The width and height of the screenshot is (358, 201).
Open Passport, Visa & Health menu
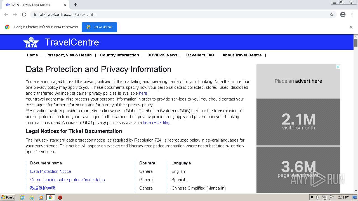point(69,55)
